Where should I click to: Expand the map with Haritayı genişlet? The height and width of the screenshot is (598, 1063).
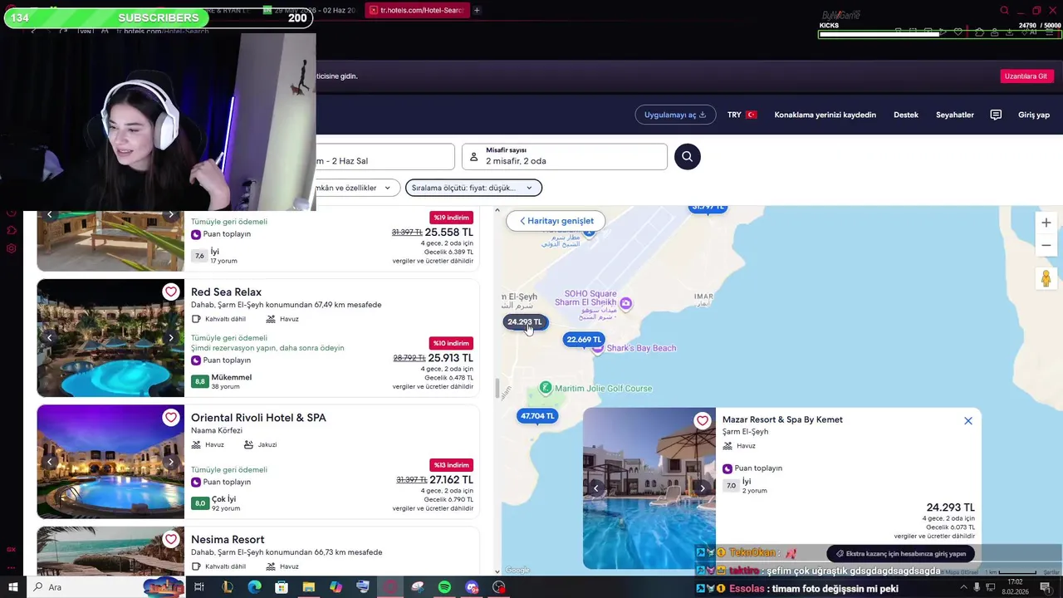(x=556, y=221)
